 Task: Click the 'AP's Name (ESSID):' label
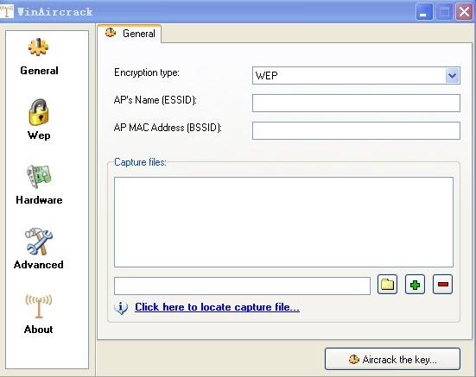[x=155, y=100]
